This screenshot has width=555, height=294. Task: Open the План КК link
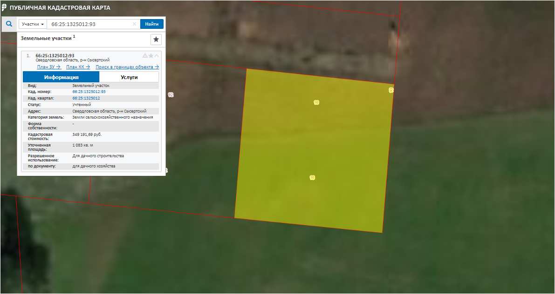coord(78,67)
